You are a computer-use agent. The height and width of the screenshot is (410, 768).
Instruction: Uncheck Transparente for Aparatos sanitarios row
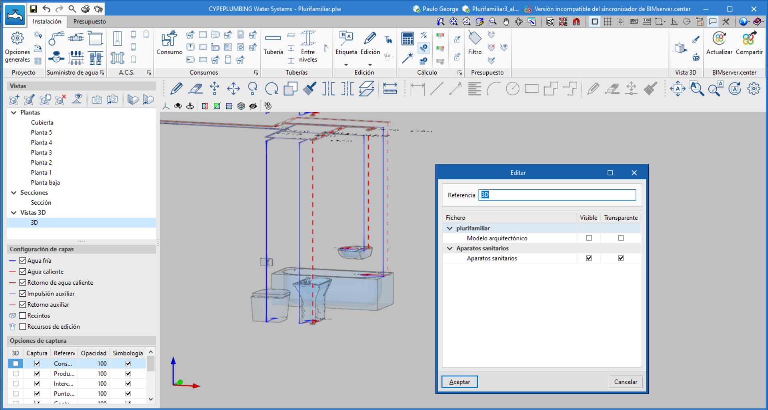[x=621, y=258]
